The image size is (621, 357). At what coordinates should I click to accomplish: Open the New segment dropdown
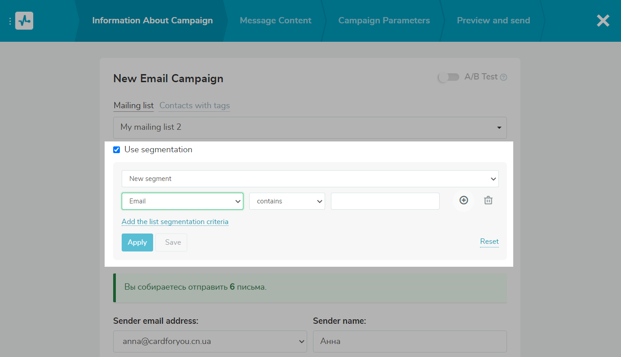click(310, 179)
